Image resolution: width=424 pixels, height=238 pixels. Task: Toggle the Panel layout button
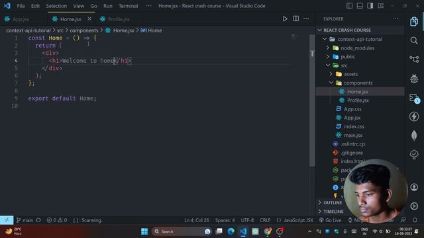click(x=360, y=6)
